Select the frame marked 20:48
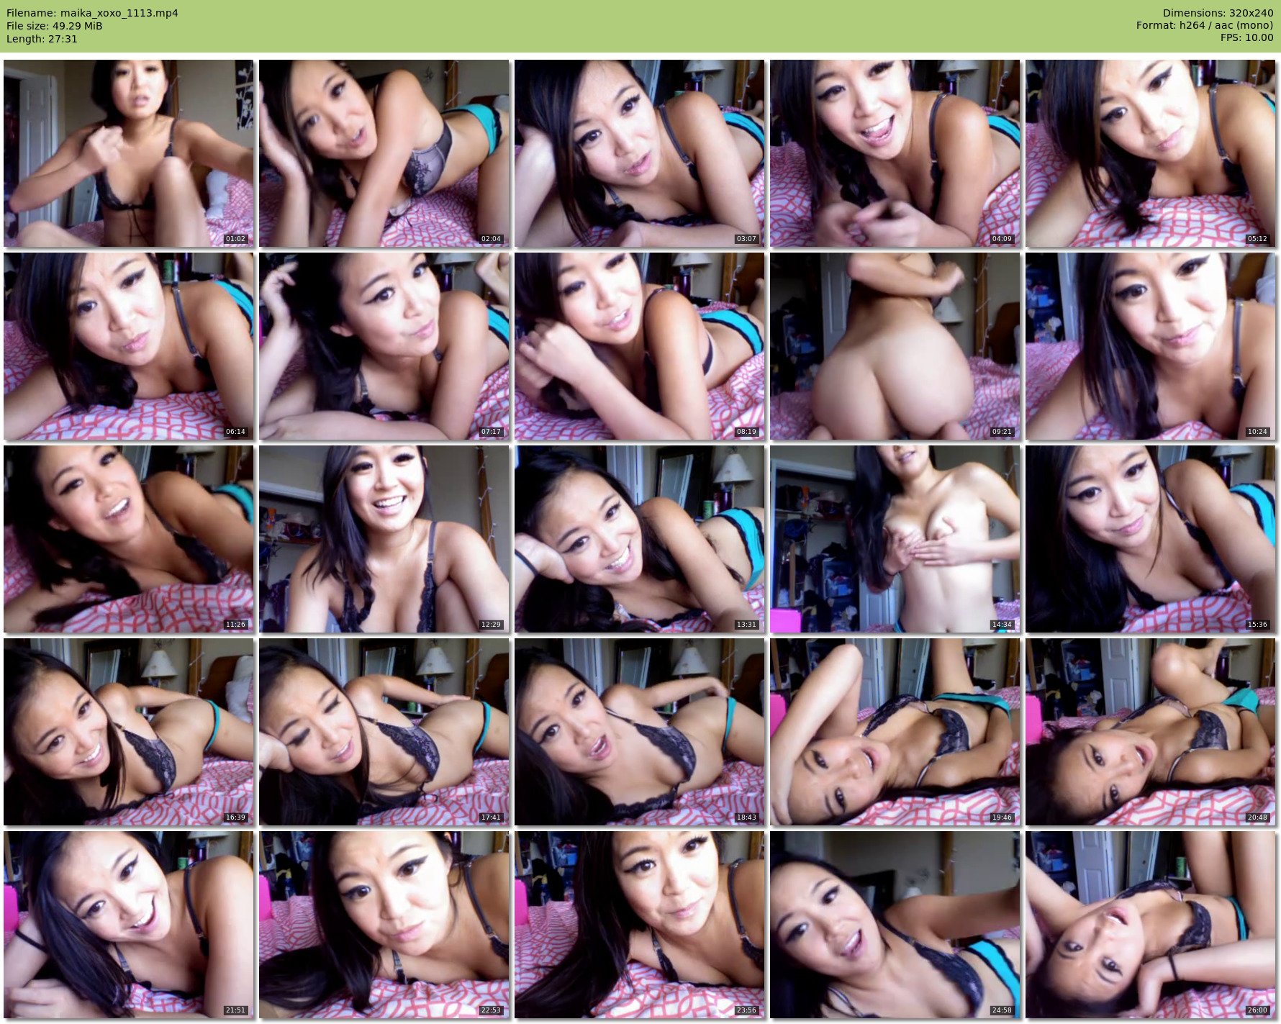 coord(1151,732)
